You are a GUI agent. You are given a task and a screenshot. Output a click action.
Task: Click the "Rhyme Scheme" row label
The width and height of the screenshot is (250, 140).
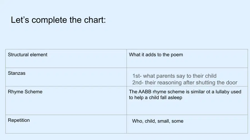point(25,92)
